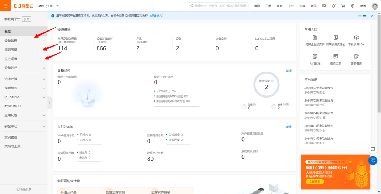Open 提交工单 shortcut icon
This screenshot has width=381, height=194.
click(336, 56)
